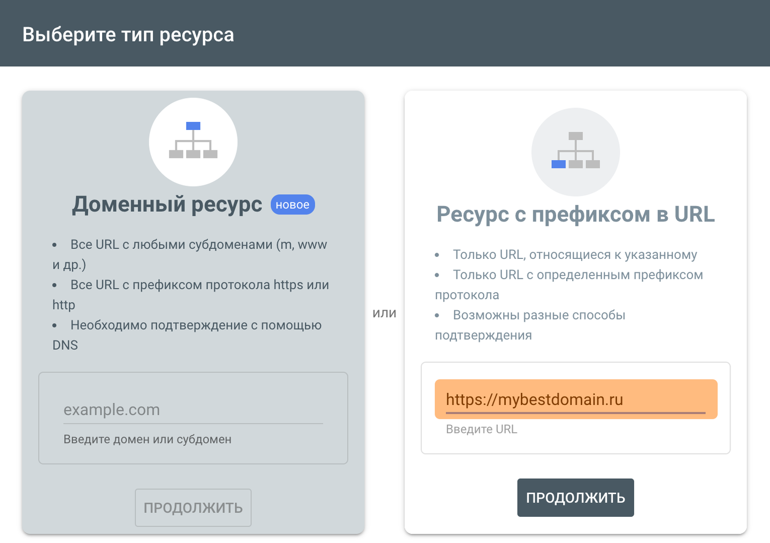Click bullet "Необходимо подтверждение с помощью DNS"
This screenshot has height=543, width=770.
[x=196, y=325]
